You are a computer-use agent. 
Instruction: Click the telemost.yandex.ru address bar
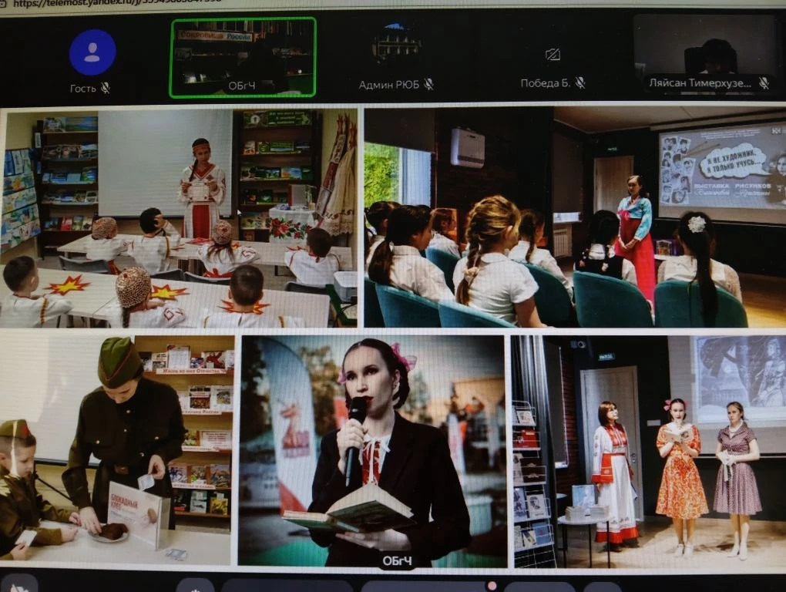[x=116, y=3]
